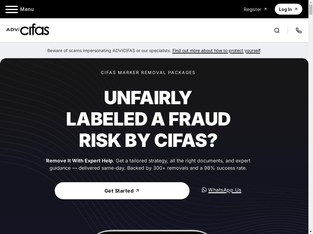The image size is (313, 234).
Task: Click the 'Unfairly Labeled a Fraud Risk' heading
Action: pyautogui.click(x=148, y=119)
